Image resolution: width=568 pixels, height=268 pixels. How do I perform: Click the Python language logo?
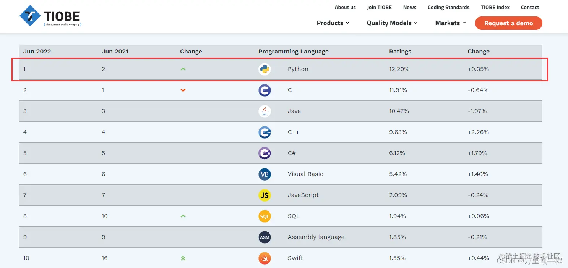pos(265,69)
